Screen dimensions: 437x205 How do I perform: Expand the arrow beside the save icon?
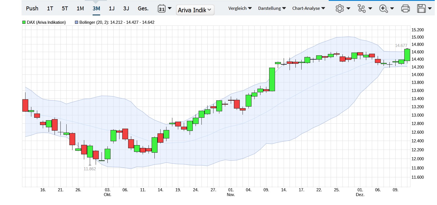430,8
